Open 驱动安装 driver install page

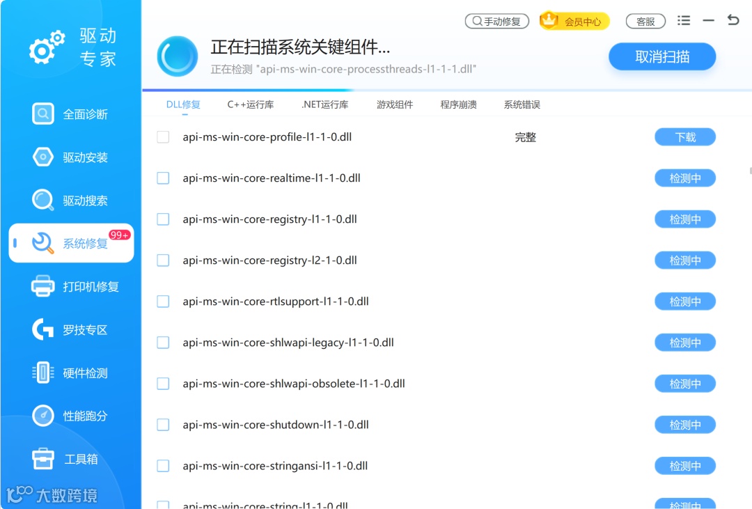pos(70,157)
